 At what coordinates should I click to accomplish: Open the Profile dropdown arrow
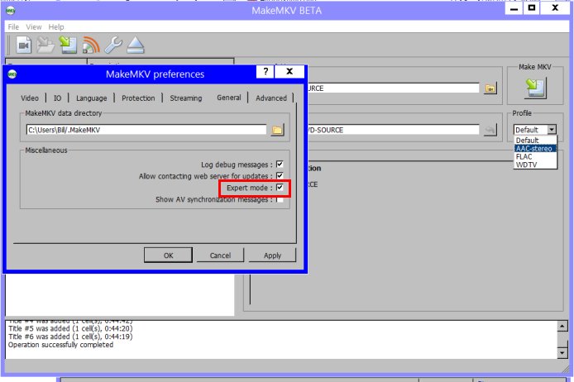click(x=552, y=130)
